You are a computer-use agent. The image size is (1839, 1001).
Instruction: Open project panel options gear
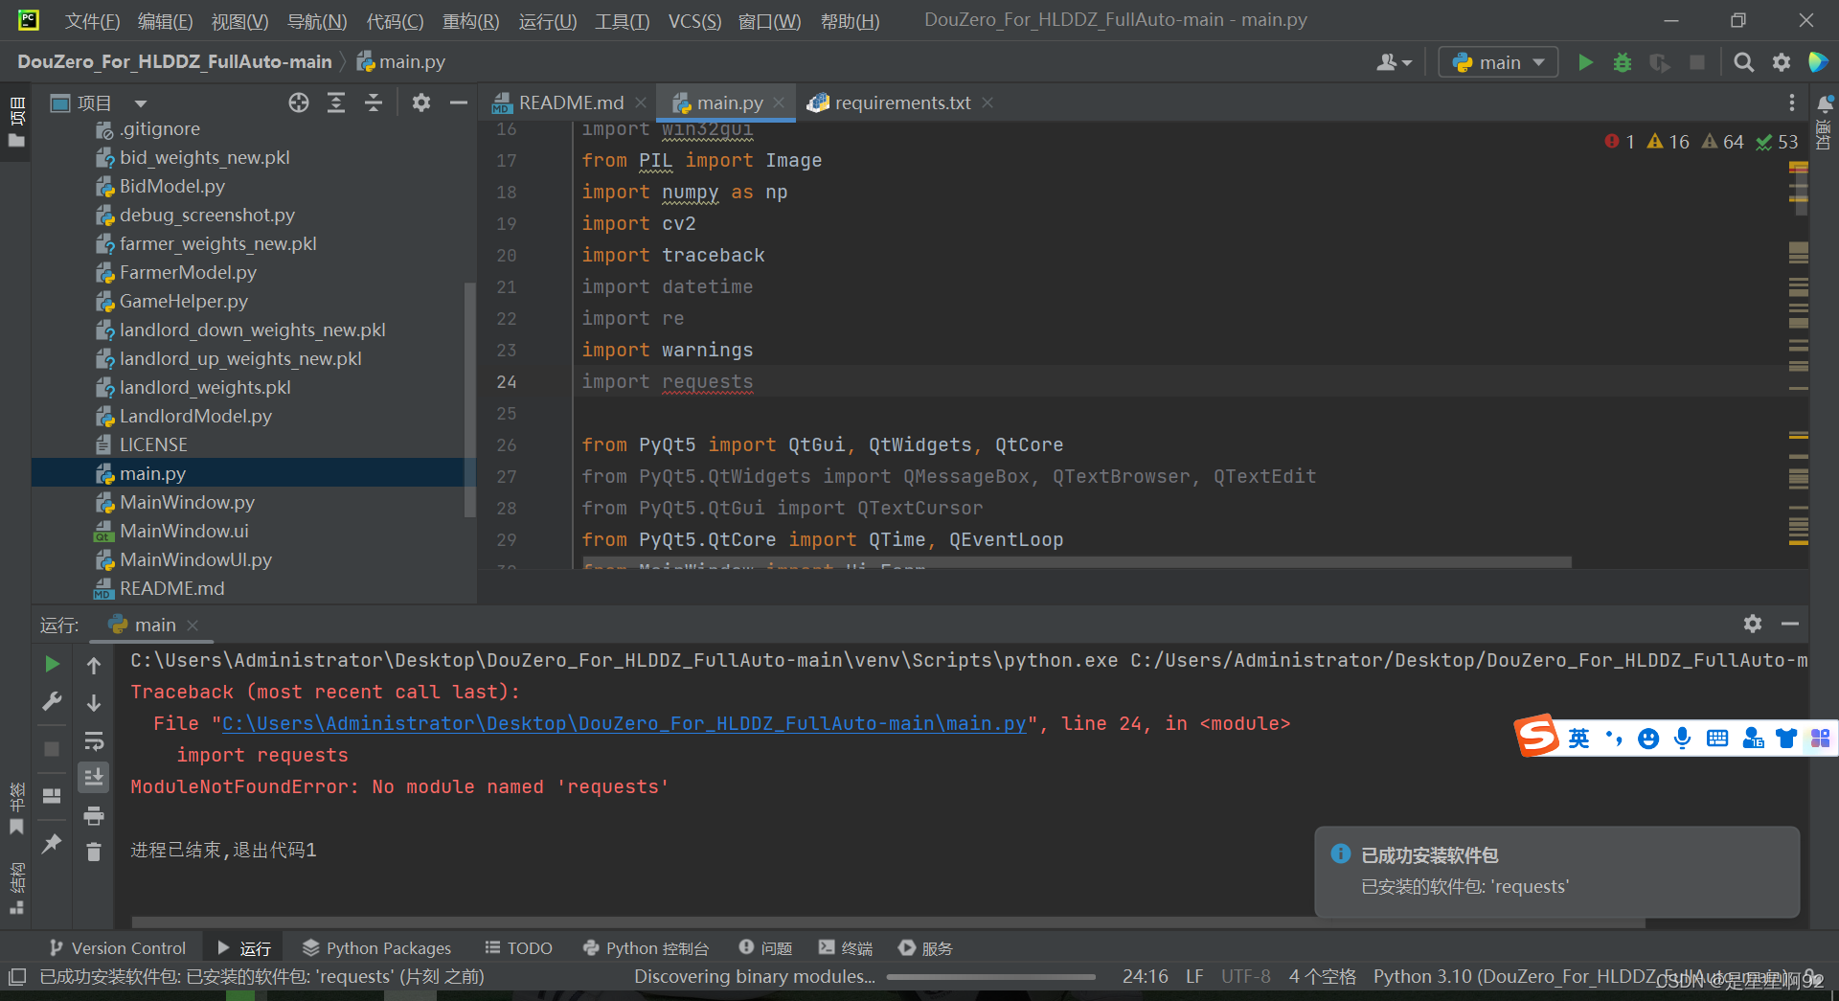click(421, 102)
